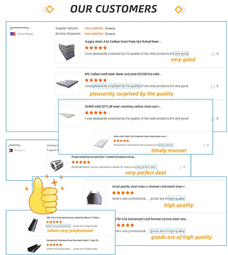Viewport: 228px width, 255px height.
Task: Open the Astm A36 Carbon Steel Plate thumbnail
Action: 67,51
